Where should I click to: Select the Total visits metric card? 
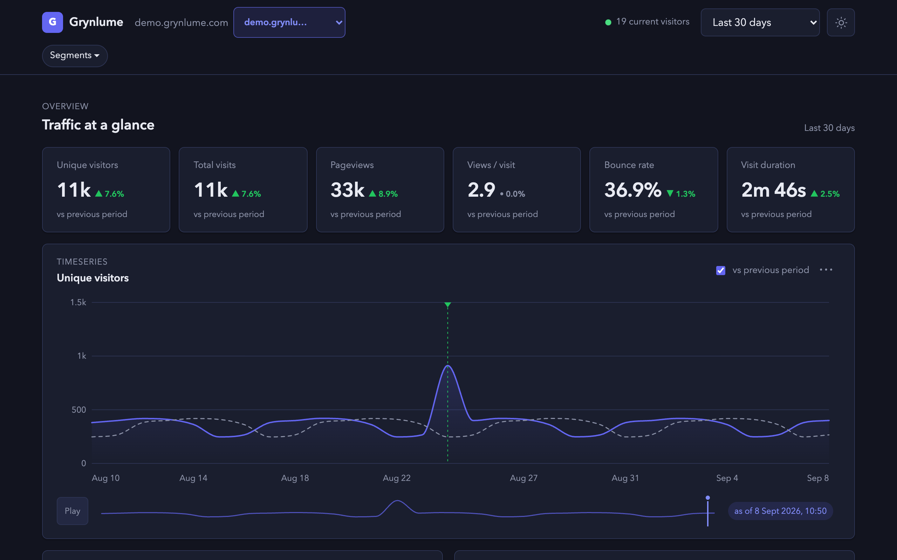point(243,190)
